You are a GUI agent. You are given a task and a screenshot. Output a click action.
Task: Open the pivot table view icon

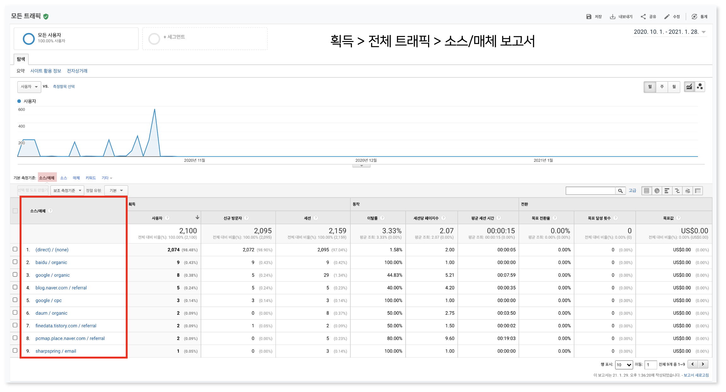(x=698, y=191)
